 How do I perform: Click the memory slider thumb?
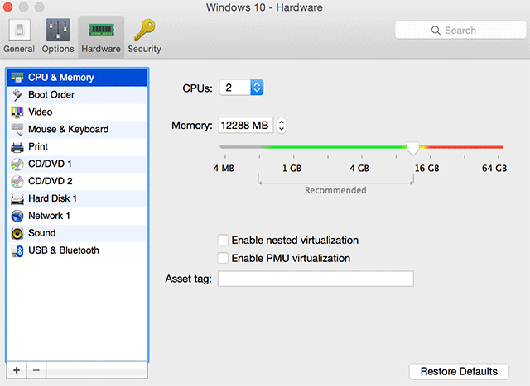(x=412, y=149)
